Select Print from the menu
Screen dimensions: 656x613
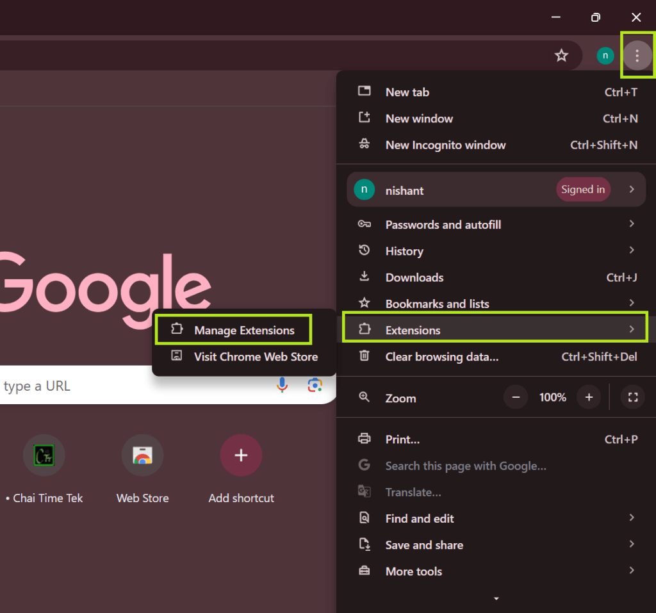pyautogui.click(x=497, y=439)
